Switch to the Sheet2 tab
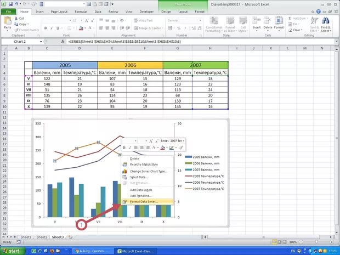Image resolution: width=340 pixels, height=255 pixels. [42, 237]
